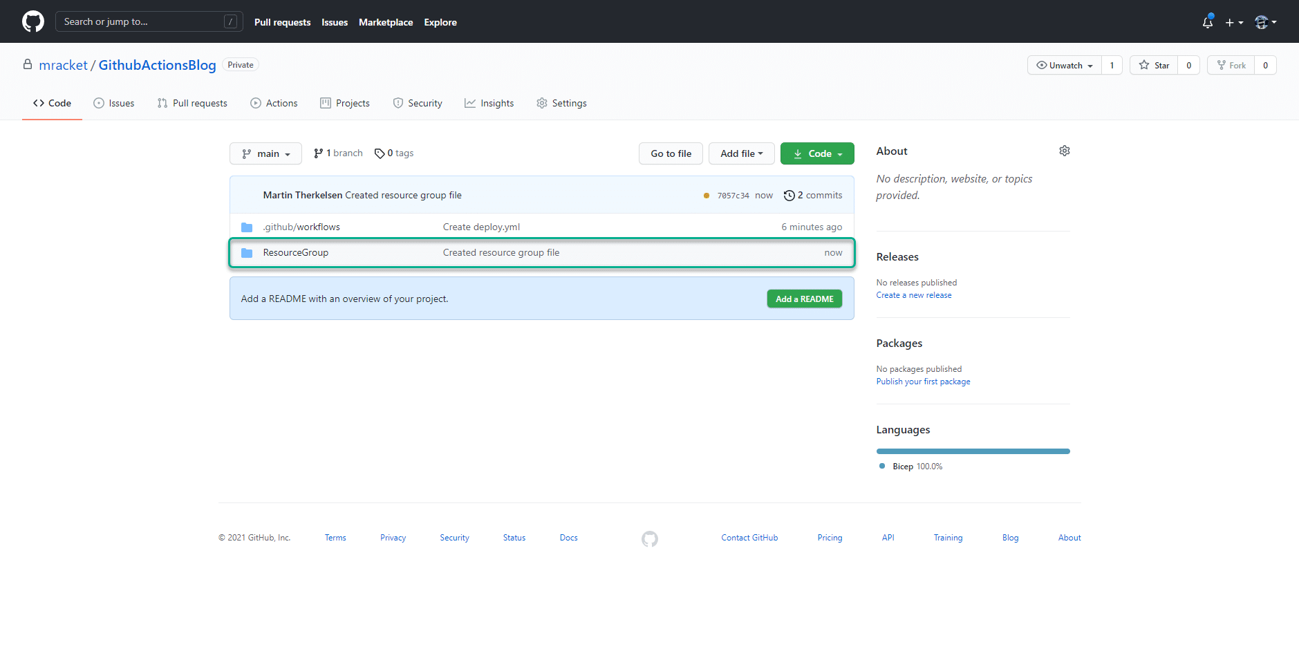Switch to the Insights tab
The height and width of the screenshot is (649, 1299).
489,103
